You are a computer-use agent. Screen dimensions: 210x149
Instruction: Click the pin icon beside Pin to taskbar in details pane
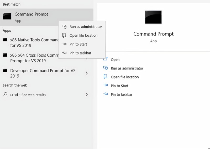pyautogui.click(x=106, y=94)
